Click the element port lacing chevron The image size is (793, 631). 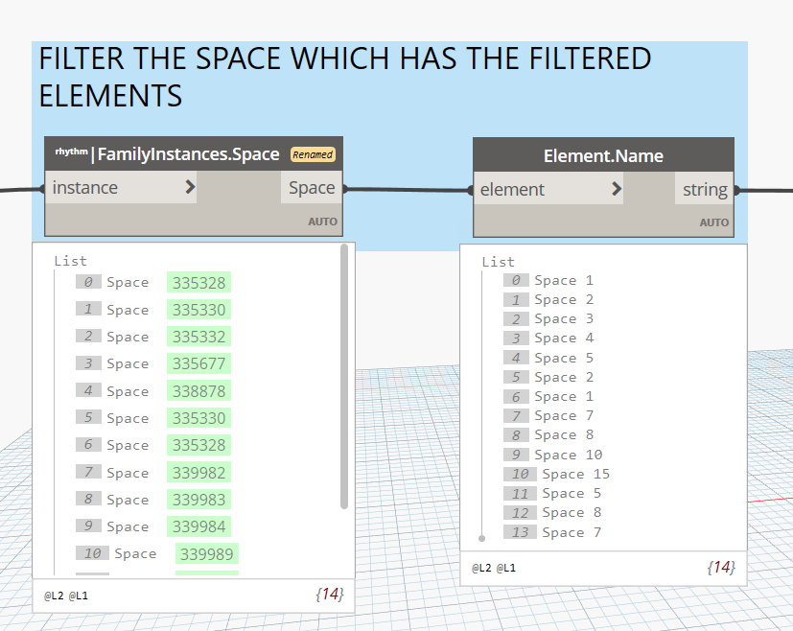click(617, 189)
